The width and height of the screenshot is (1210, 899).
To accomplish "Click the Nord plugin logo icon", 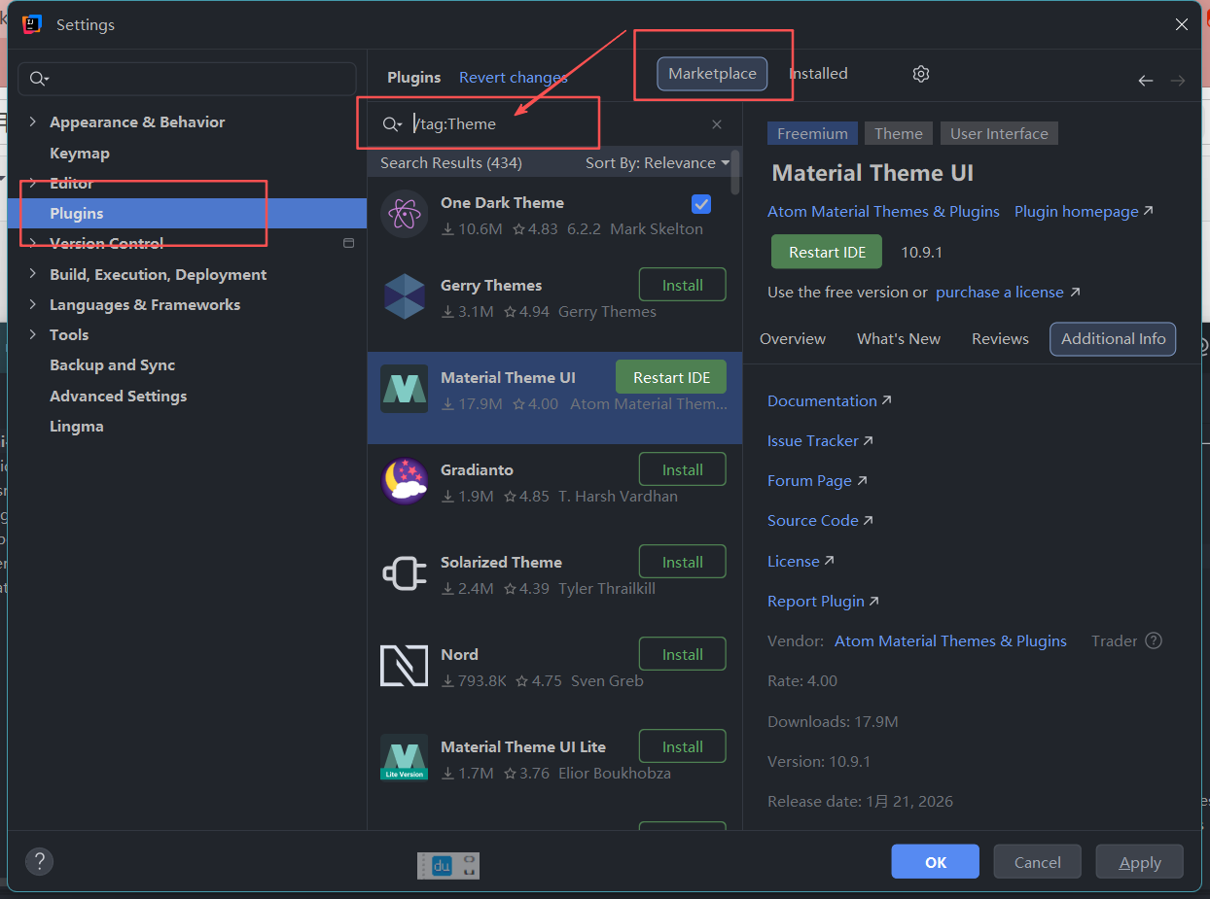I will point(404,666).
